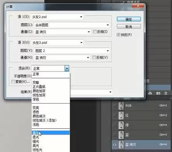172x152 pixels.
Task: Confirm with the 确定 button
Action: pos(129,19)
